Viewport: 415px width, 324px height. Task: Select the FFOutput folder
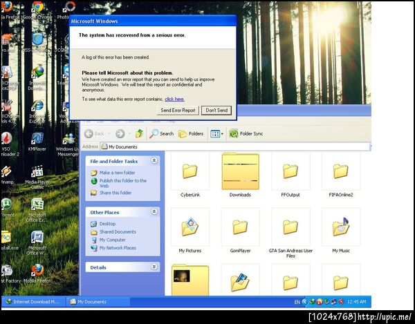290,175
